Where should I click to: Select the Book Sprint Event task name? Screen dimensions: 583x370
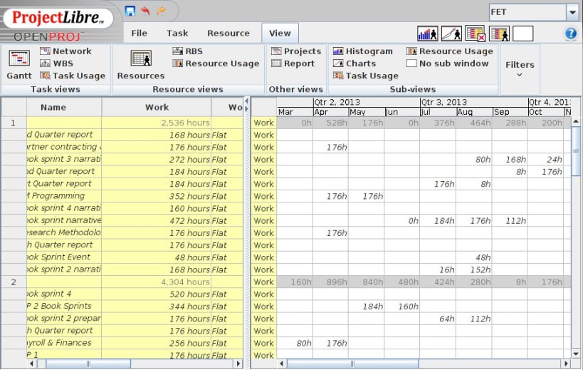(64, 257)
